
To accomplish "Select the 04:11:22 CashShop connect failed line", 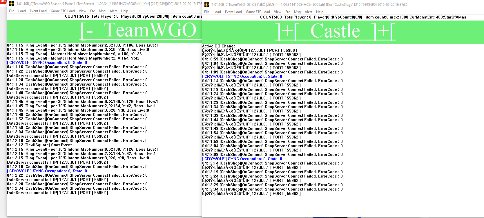I will [77, 71].
